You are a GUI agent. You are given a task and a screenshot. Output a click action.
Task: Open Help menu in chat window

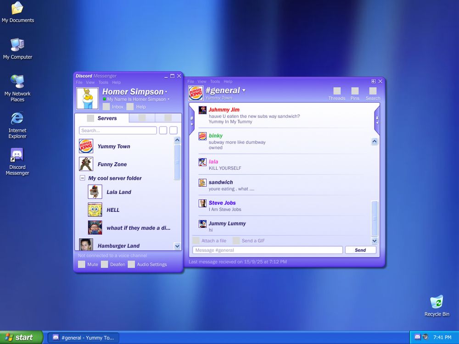[228, 82]
